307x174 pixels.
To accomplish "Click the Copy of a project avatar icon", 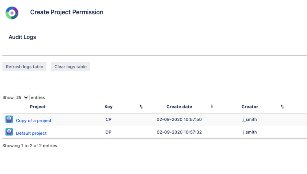I will click(x=9, y=120).
